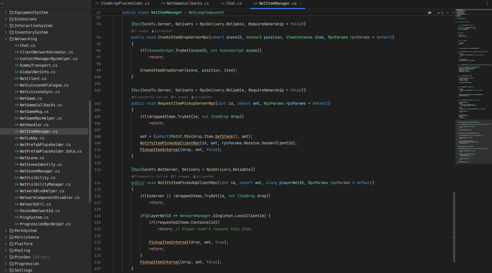Collapse the Networking folder
This screenshot has height=273, width=492.
tap(6, 39)
